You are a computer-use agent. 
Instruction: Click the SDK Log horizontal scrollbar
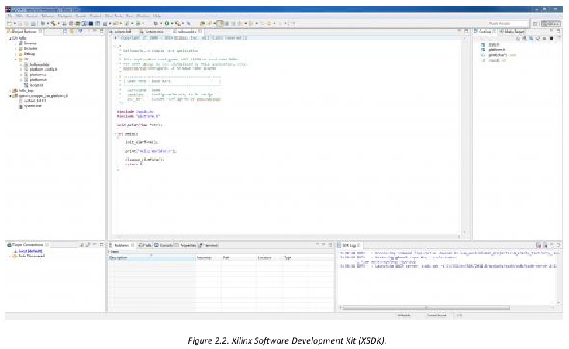tap(426, 308)
